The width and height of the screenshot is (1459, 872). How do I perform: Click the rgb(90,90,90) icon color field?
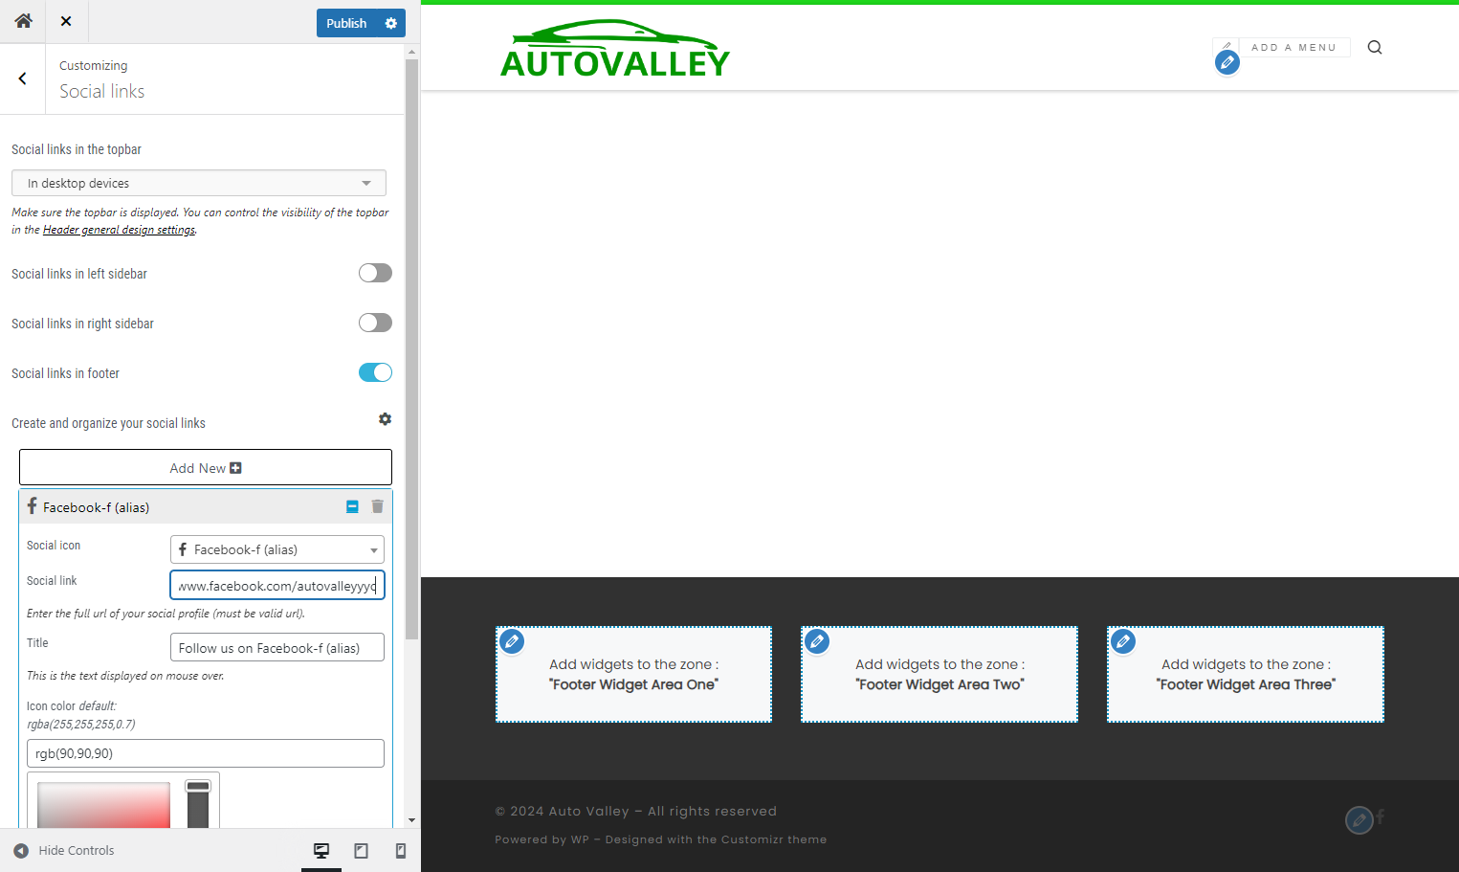coord(206,753)
